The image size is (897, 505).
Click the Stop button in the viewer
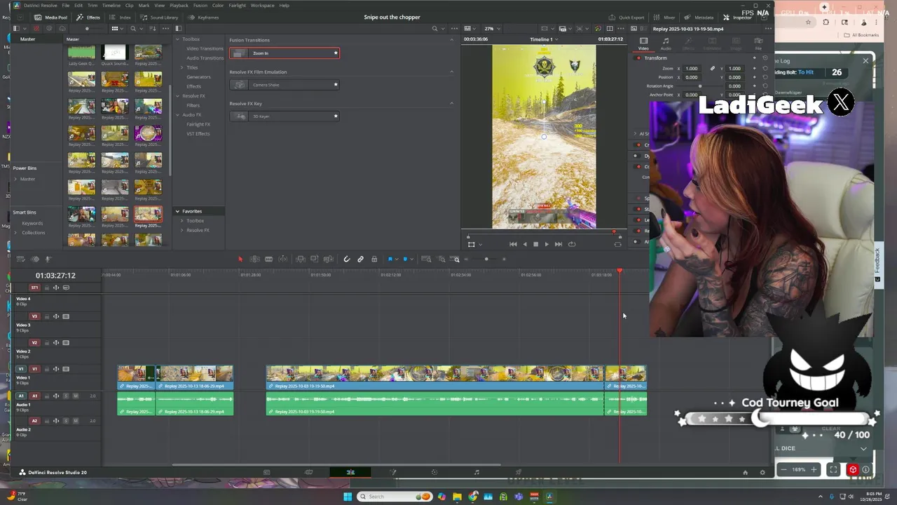535,244
